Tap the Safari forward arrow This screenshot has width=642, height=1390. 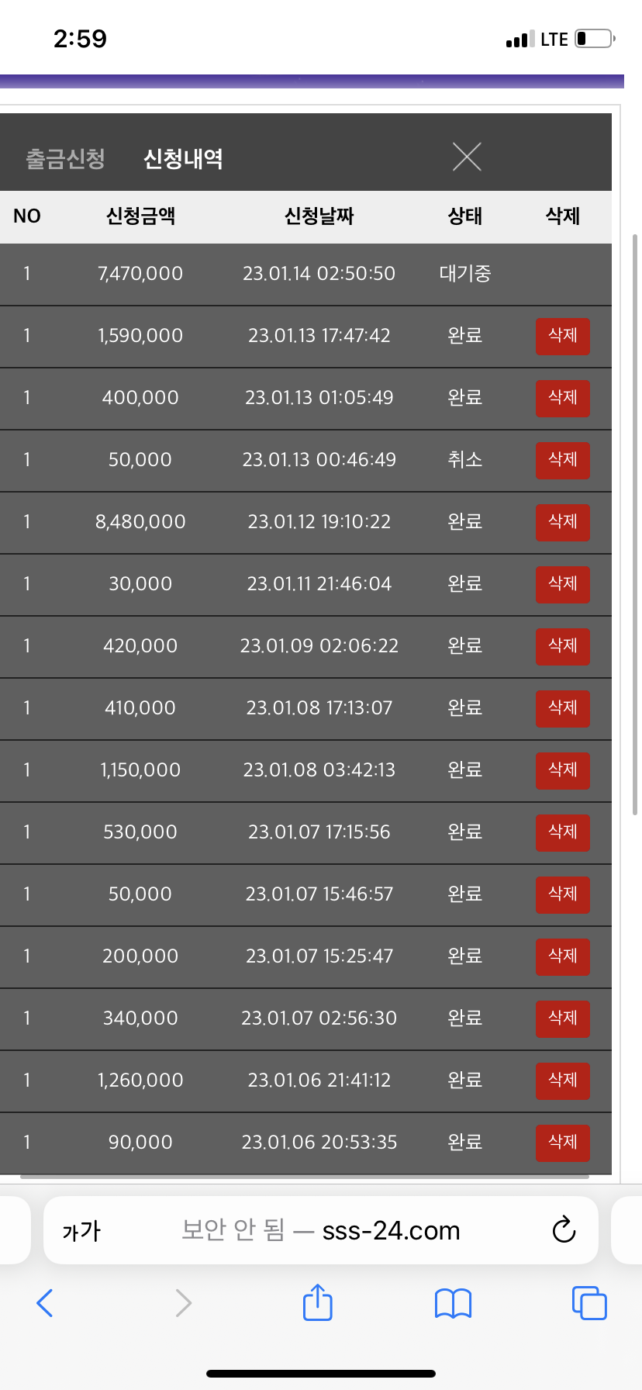(183, 1302)
